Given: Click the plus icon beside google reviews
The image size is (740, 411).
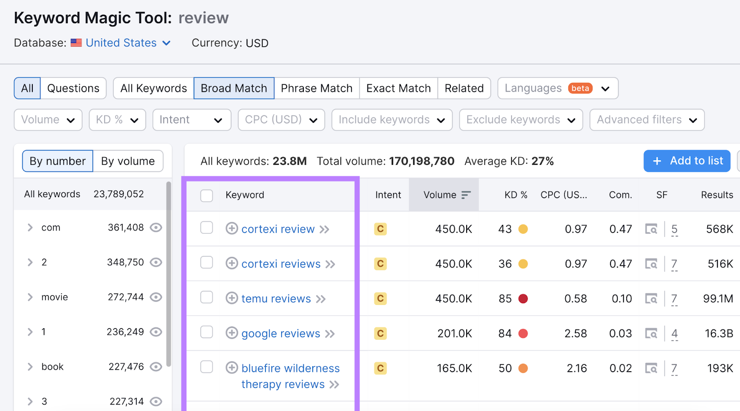Looking at the screenshot, I should click(x=232, y=333).
